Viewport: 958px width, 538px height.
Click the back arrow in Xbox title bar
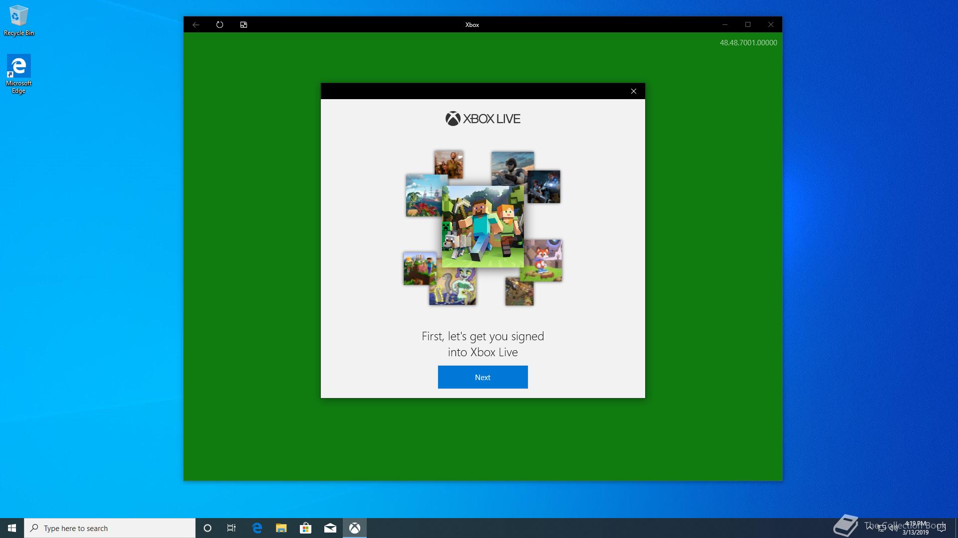coord(196,24)
